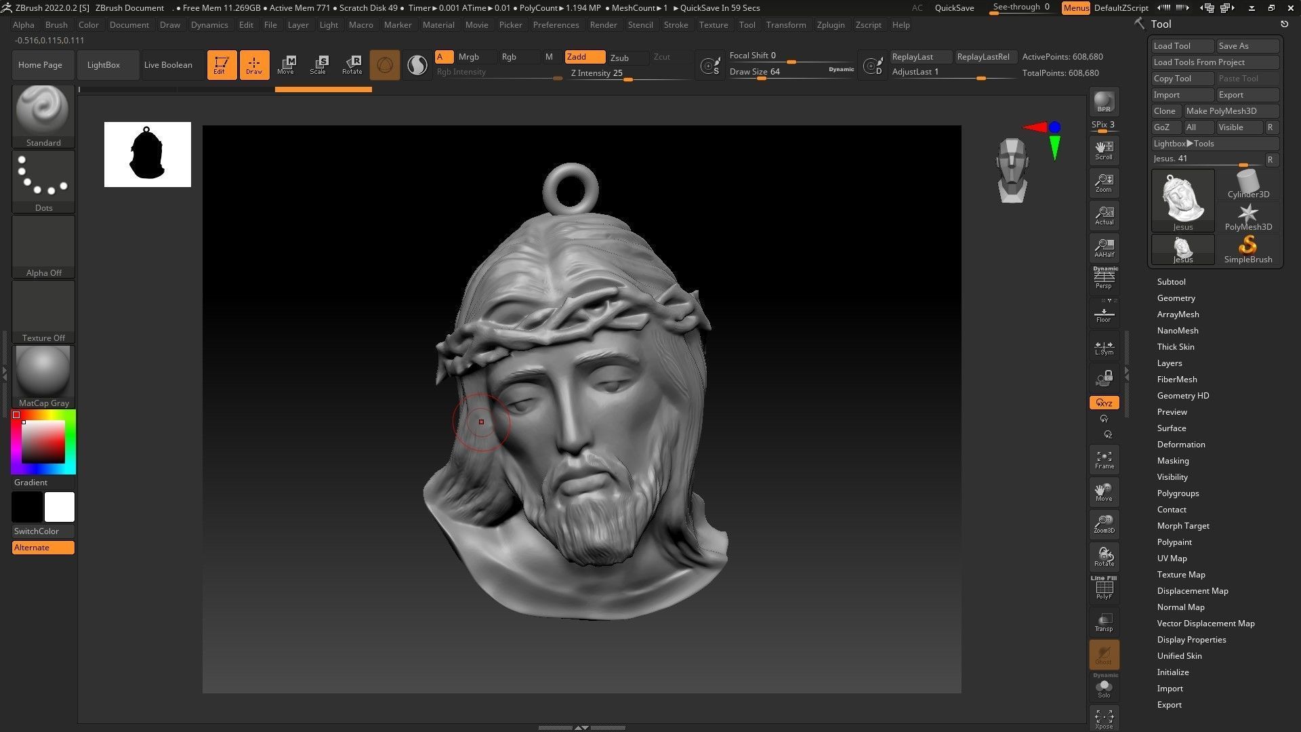The image size is (1301, 732).
Task: Expand the Polygroups section
Action: (1178, 493)
